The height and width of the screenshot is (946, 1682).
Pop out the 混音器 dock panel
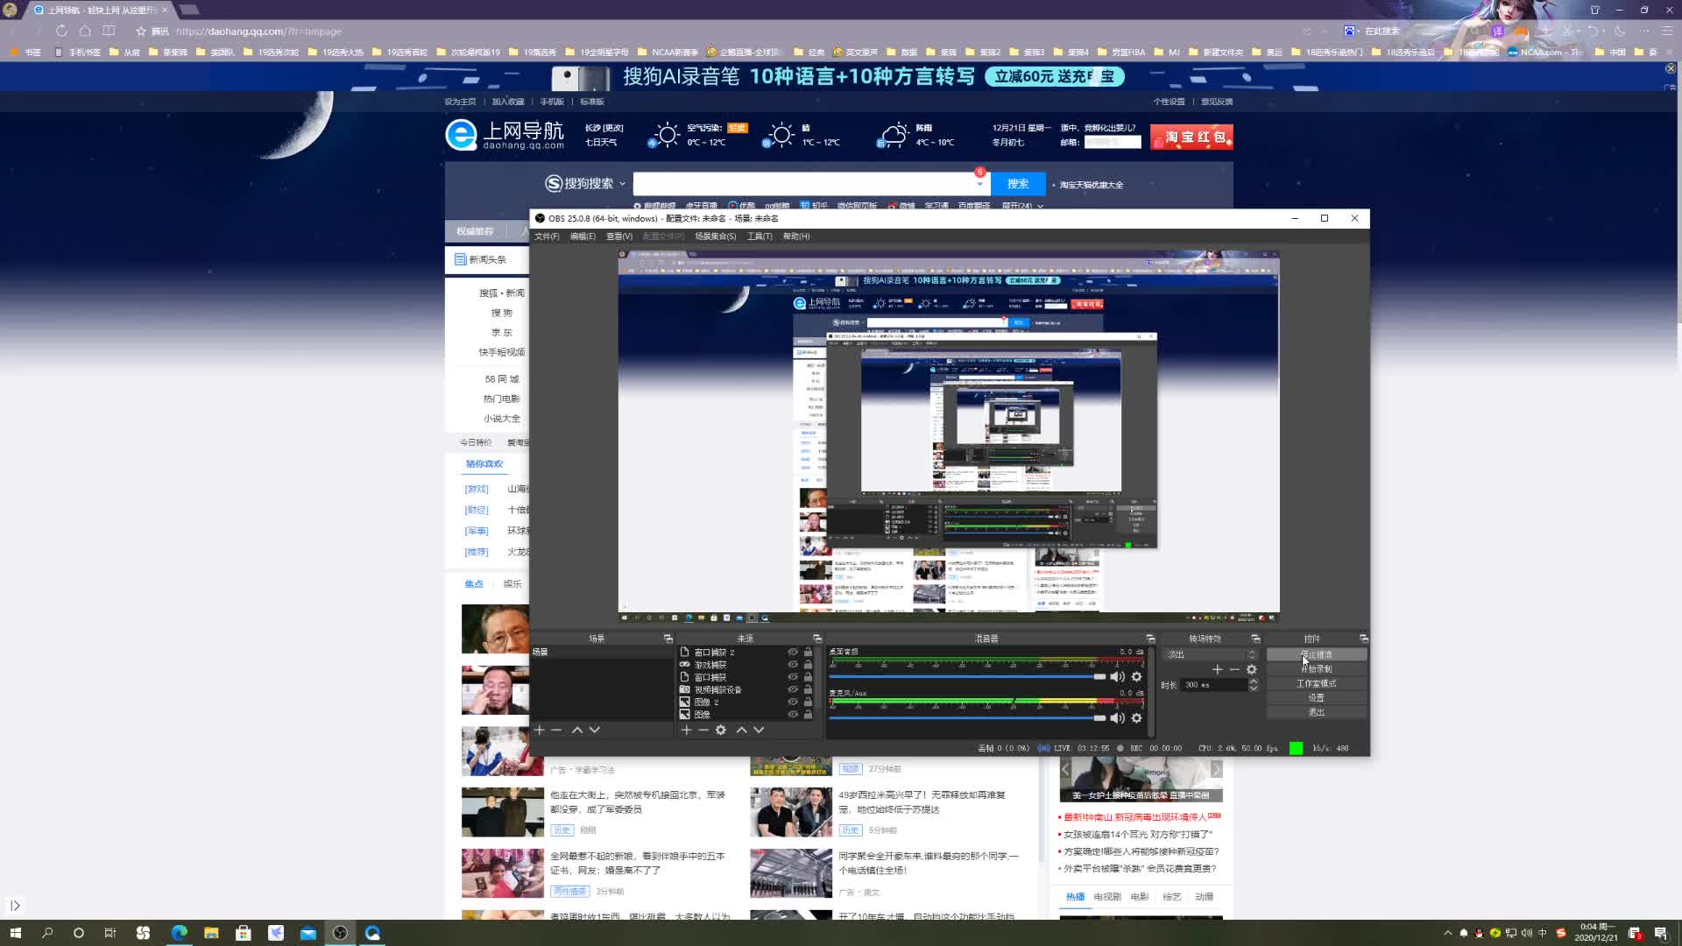click(x=1150, y=639)
